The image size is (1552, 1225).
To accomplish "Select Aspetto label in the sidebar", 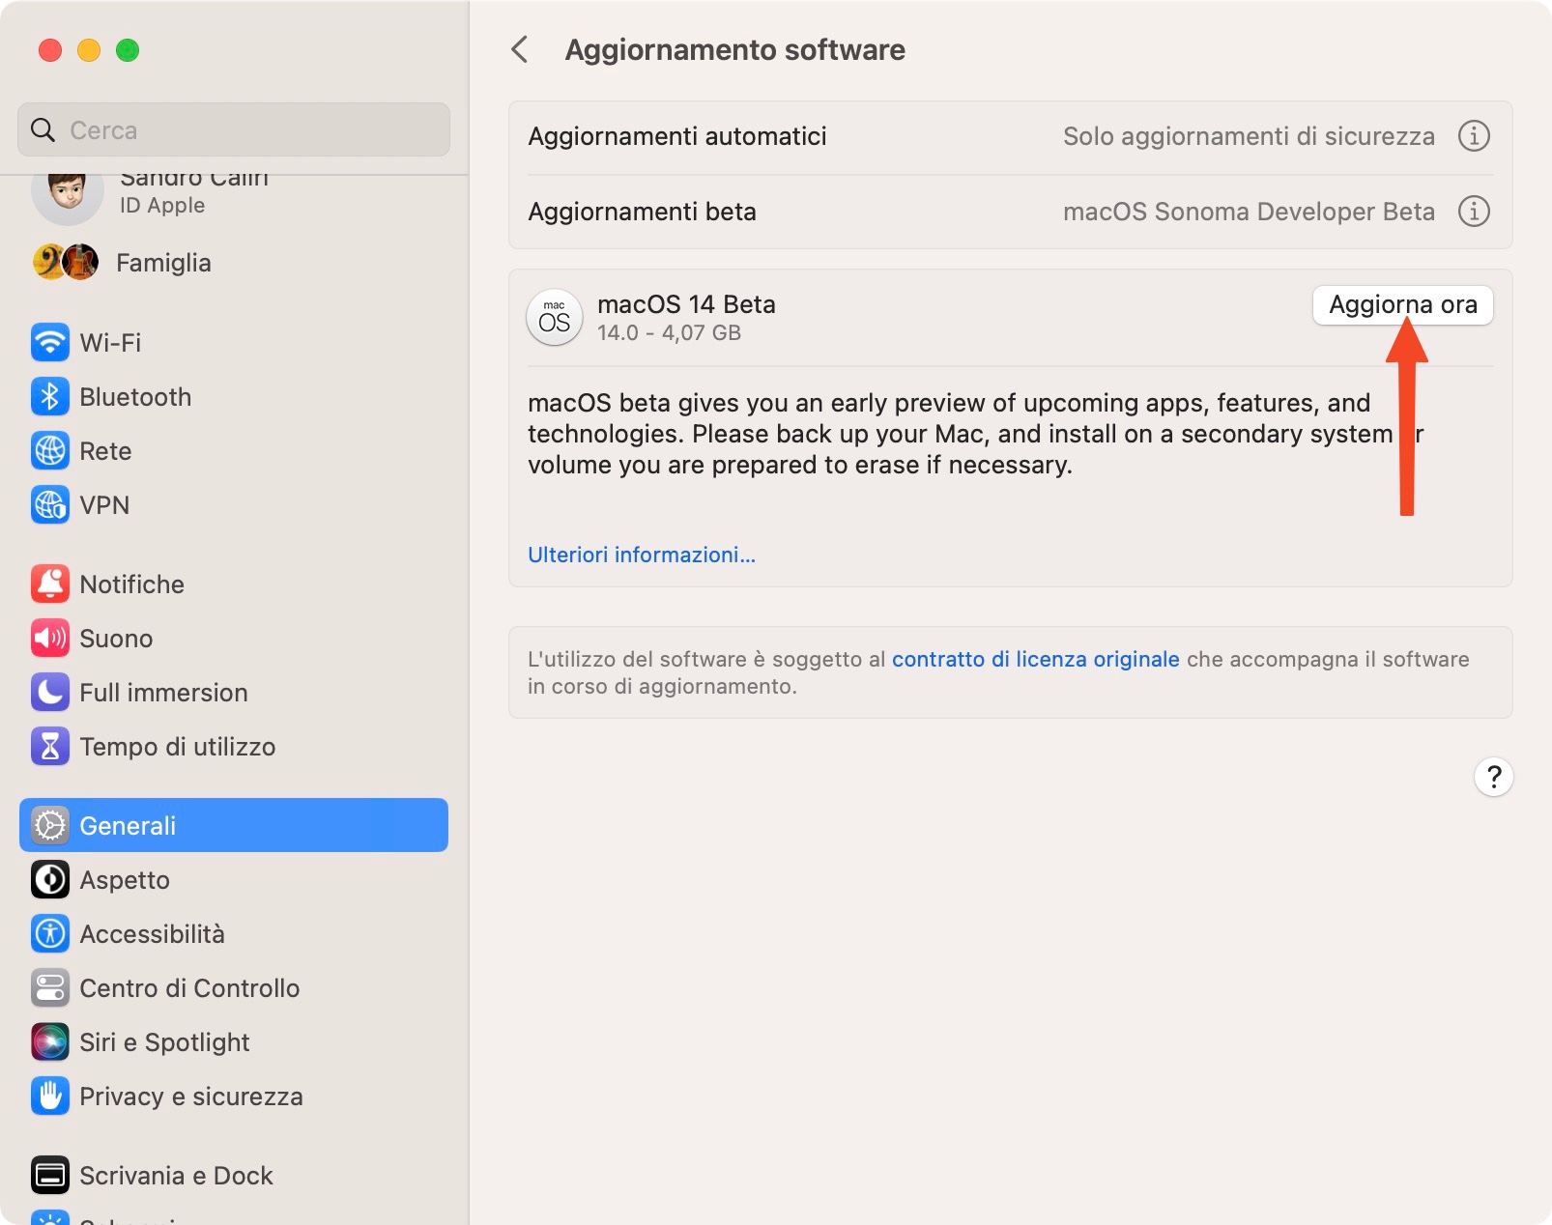I will (x=125, y=880).
